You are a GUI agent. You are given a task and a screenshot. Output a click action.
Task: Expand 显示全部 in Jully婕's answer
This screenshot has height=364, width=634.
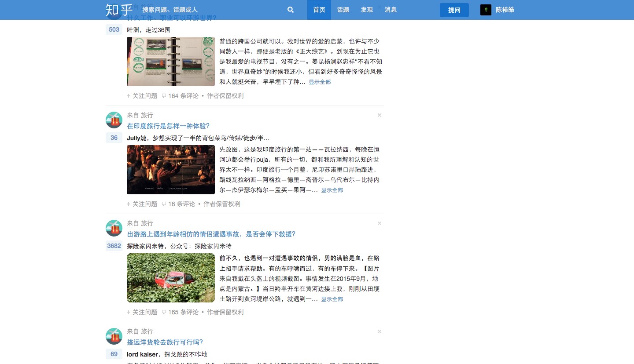(x=332, y=190)
